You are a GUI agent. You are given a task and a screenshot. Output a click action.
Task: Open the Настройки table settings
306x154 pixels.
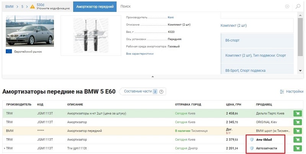(291, 92)
